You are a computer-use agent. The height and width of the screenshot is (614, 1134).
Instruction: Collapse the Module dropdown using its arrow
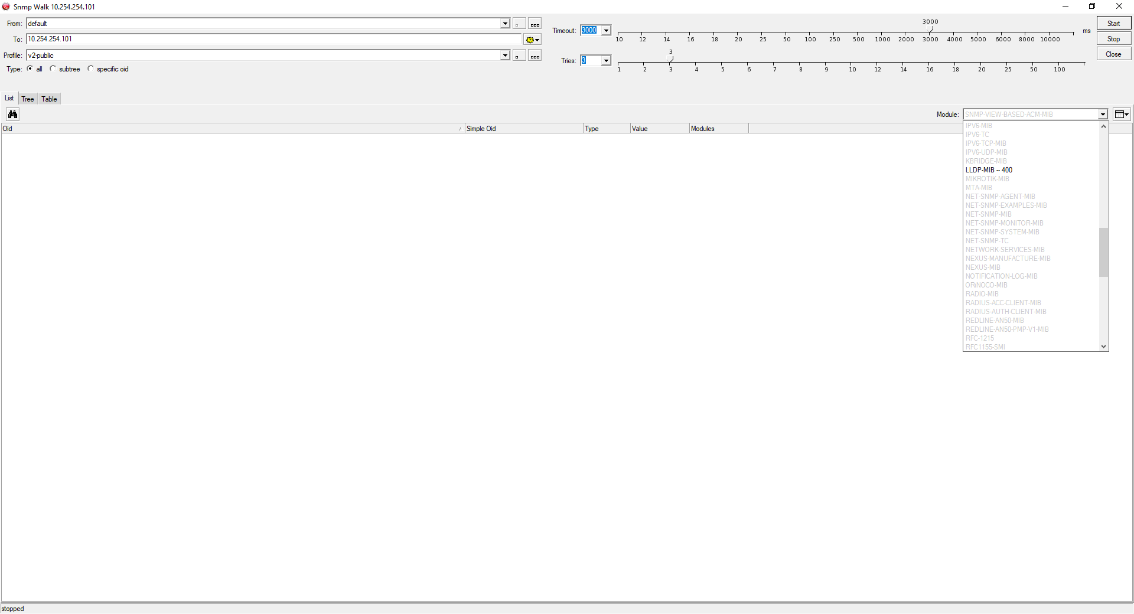pos(1103,115)
